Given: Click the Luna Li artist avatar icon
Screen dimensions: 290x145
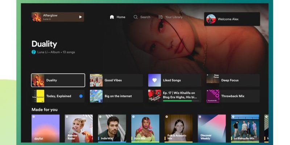Looking at the screenshot, I should 33,52.
